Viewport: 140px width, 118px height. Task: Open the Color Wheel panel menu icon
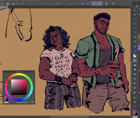pyautogui.click(x=4, y=72)
